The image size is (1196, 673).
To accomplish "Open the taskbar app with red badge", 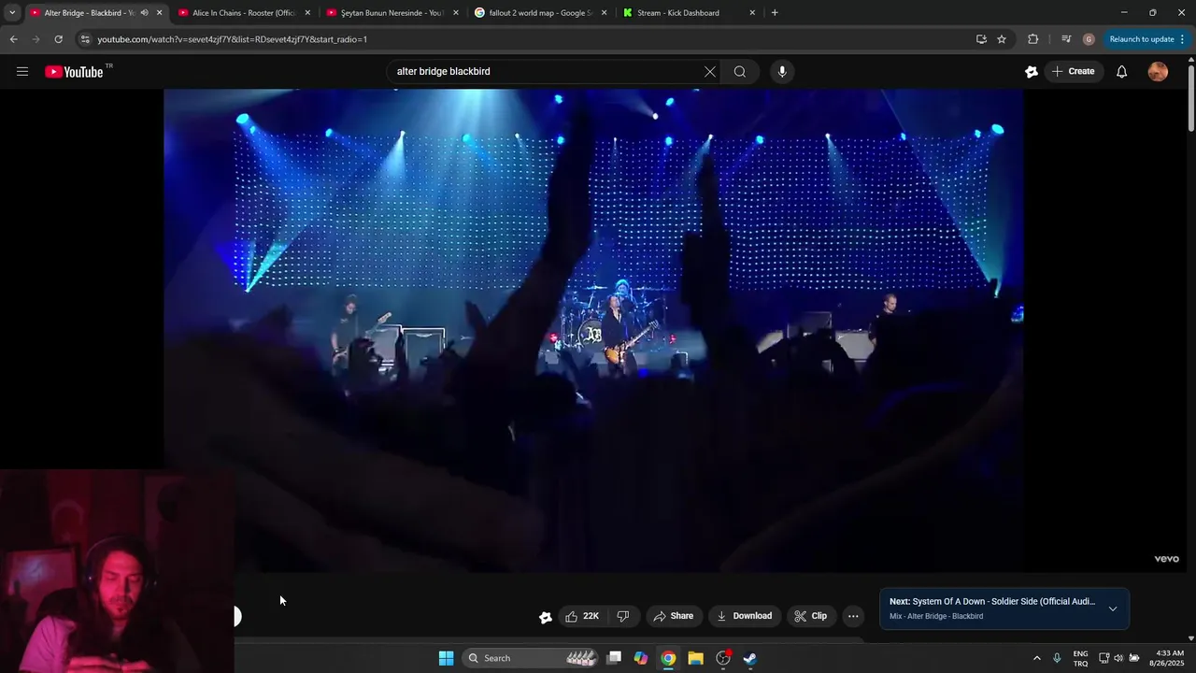I will coord(722,658).
